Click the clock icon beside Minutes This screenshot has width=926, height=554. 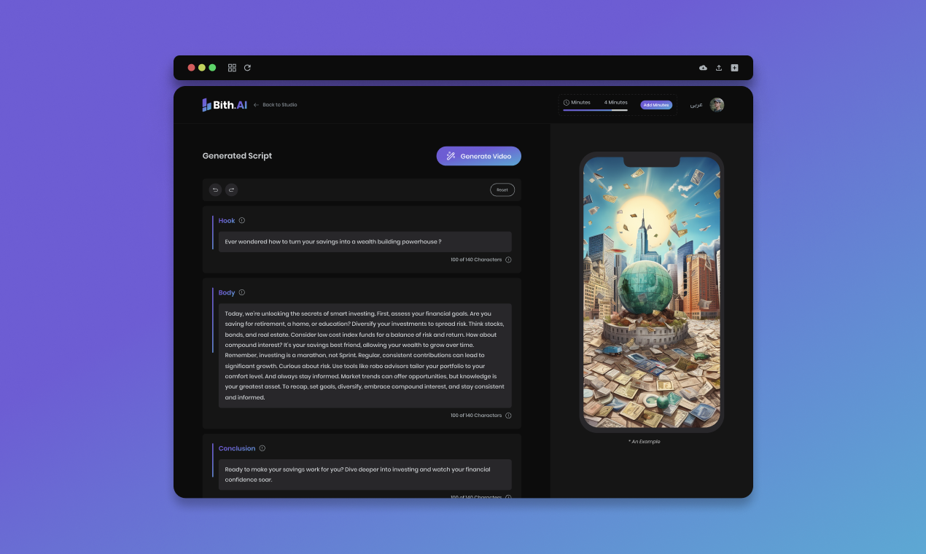point(567,103)
